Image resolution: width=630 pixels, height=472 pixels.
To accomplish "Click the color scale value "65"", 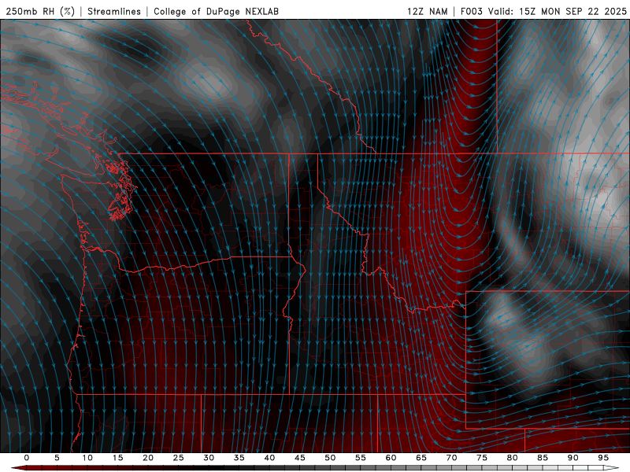I will pyautogui.click(x=421, y=458).
